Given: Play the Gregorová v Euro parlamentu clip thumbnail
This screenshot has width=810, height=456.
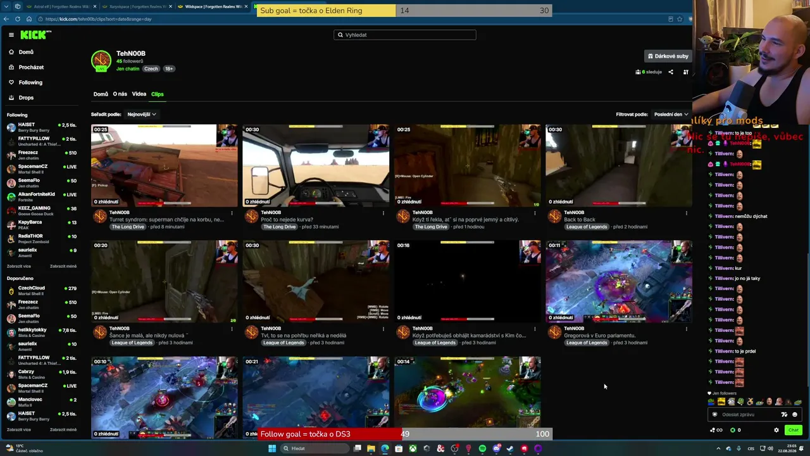Looking at the screenshot, I should 619,281.
